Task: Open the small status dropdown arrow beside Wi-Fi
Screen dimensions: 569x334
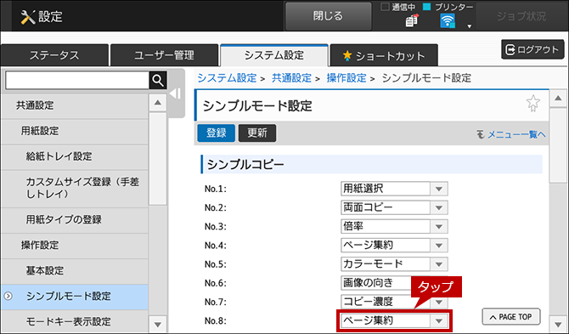Action: click(469, 26)
